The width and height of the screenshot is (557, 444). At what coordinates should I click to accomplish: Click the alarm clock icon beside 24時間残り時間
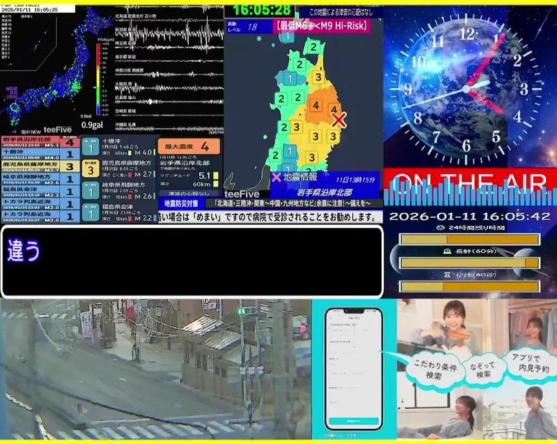pos(441,228)
